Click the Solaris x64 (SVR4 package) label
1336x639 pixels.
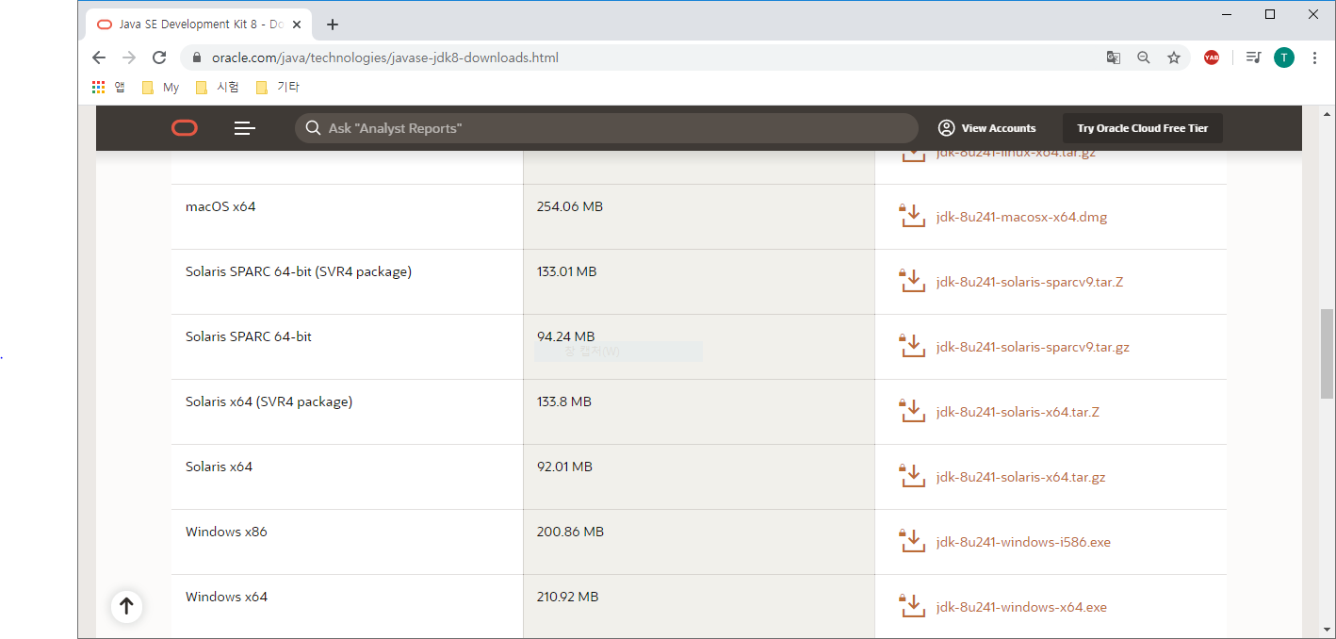(269, 401)
